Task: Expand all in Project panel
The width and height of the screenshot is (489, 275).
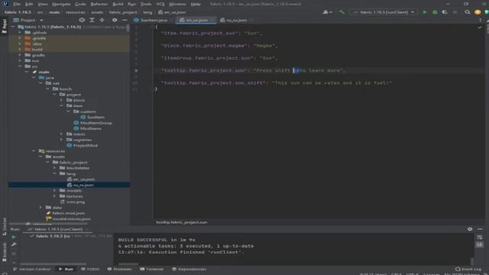Action: click(x=92, y=20)
